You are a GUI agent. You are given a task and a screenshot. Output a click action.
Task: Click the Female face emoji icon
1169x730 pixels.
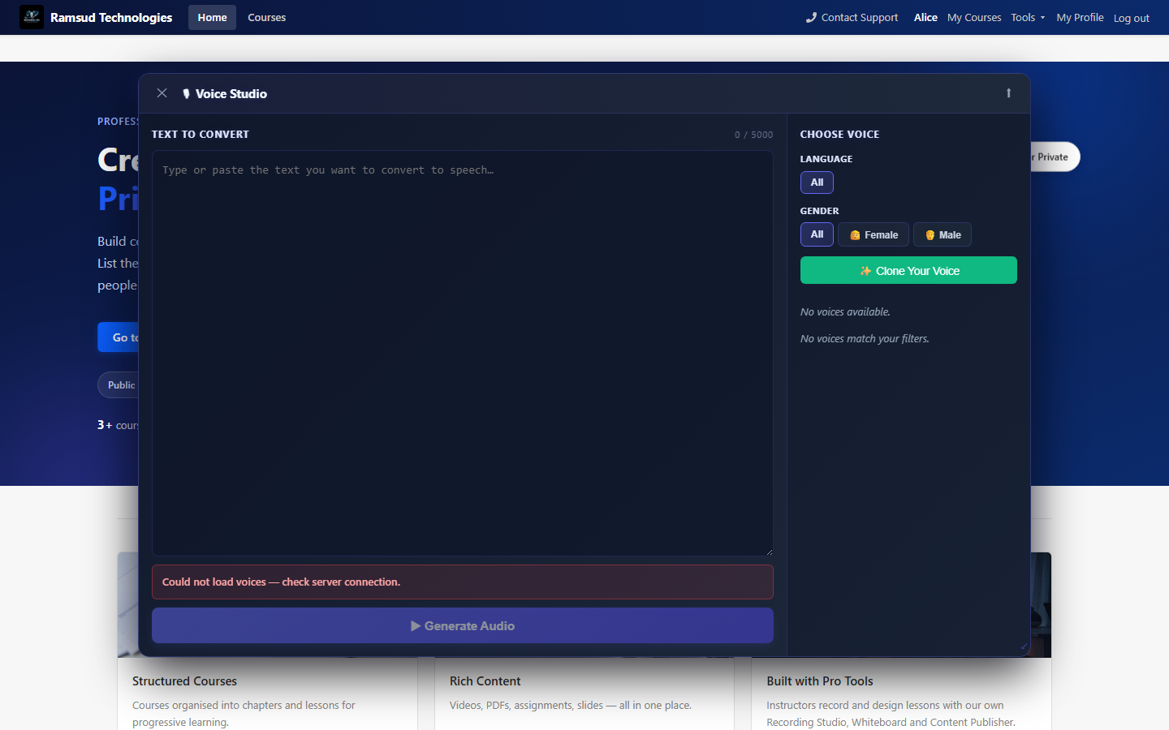(x=855, y=235)
